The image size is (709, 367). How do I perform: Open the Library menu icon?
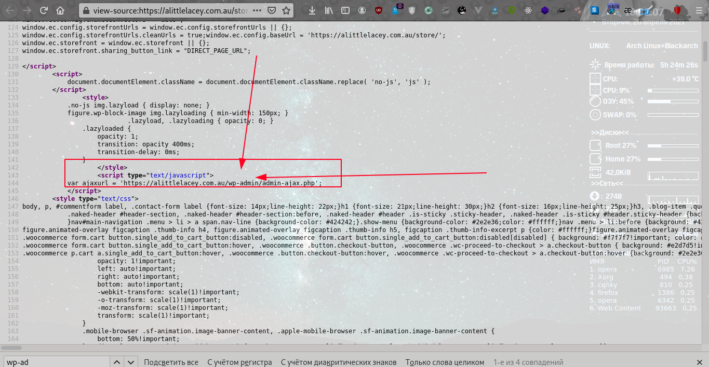[328, 10]
